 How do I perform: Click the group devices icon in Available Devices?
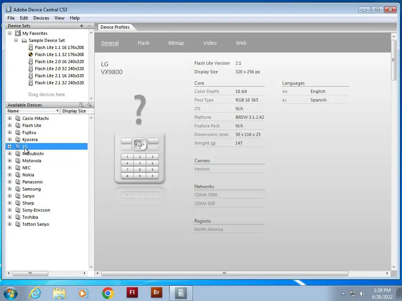(81, 105)
